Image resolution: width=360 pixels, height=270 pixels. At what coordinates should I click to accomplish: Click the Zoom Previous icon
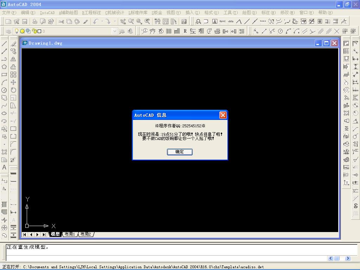point(147,21)
